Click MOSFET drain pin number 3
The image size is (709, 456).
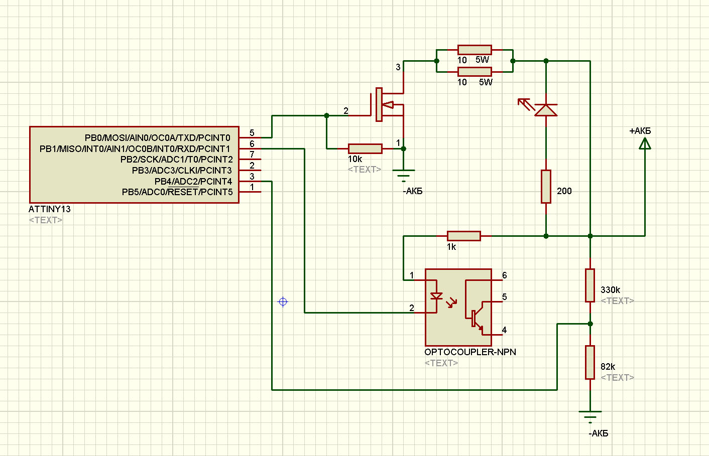(398, 67)
